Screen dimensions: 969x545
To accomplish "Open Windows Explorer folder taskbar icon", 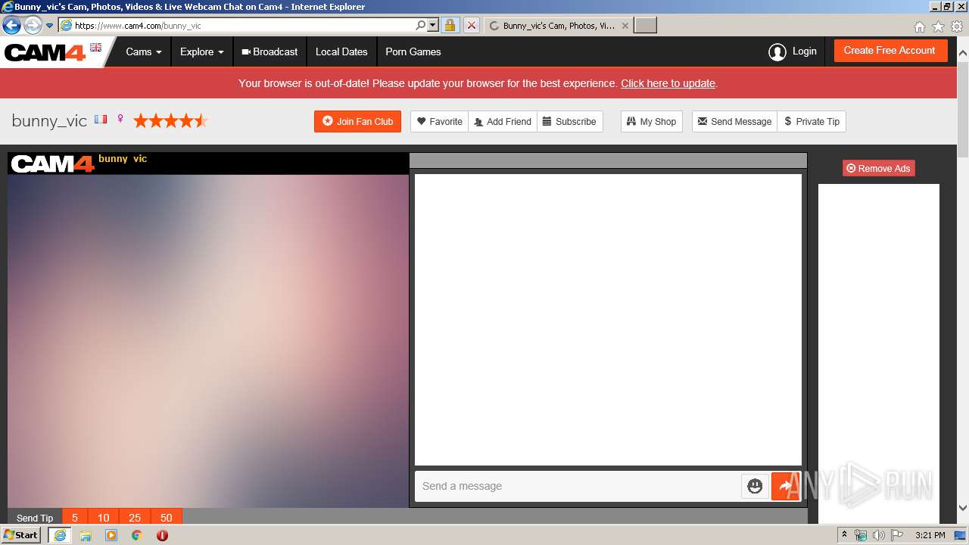I will [x=86, y=535].
